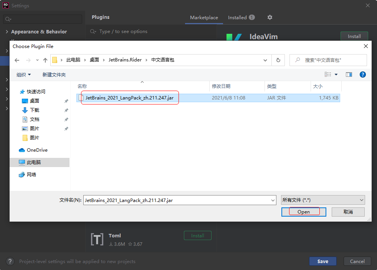Sort by 修改日期 column header
This screenshot has width=377, height=270.
tap(221, 86)
